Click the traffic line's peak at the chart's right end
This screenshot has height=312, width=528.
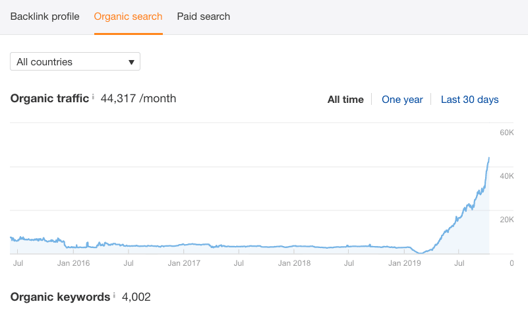tap(488, 158)
